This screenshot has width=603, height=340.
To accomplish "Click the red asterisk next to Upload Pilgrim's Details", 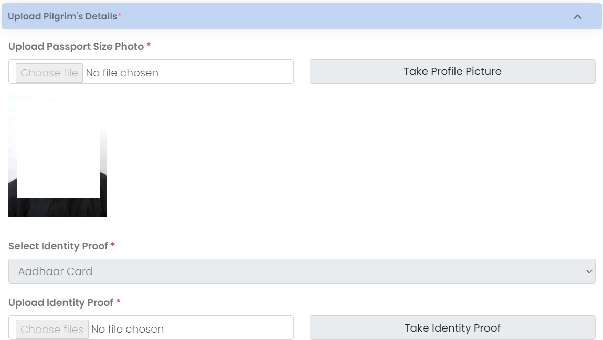I will pos(120,16).
